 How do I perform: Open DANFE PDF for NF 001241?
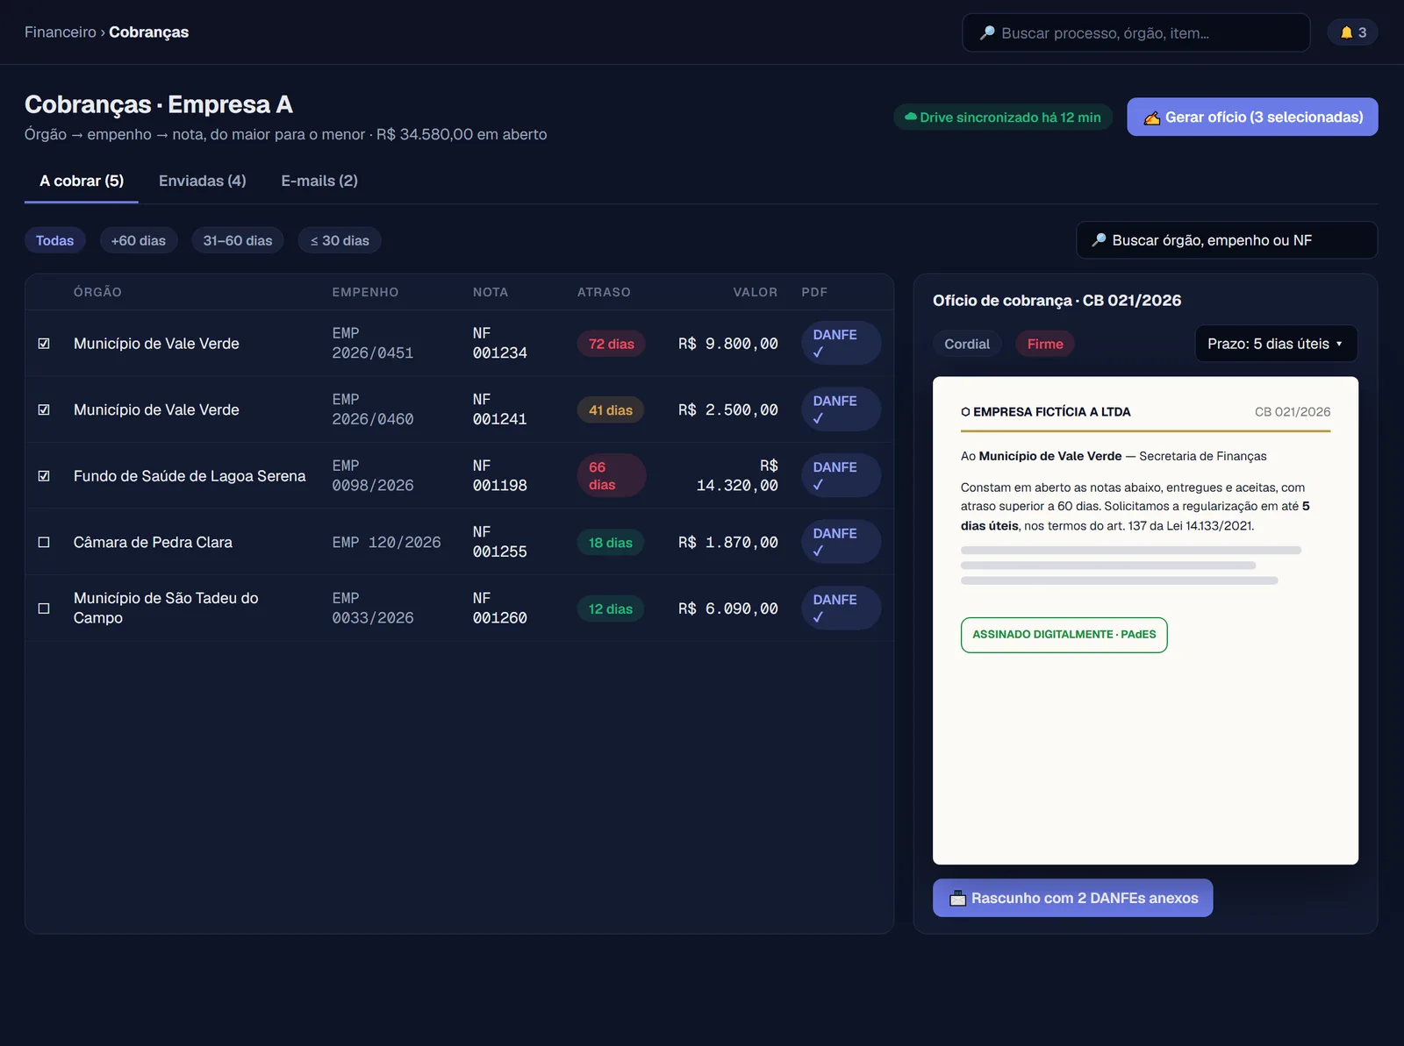click(x=841, y=409)
